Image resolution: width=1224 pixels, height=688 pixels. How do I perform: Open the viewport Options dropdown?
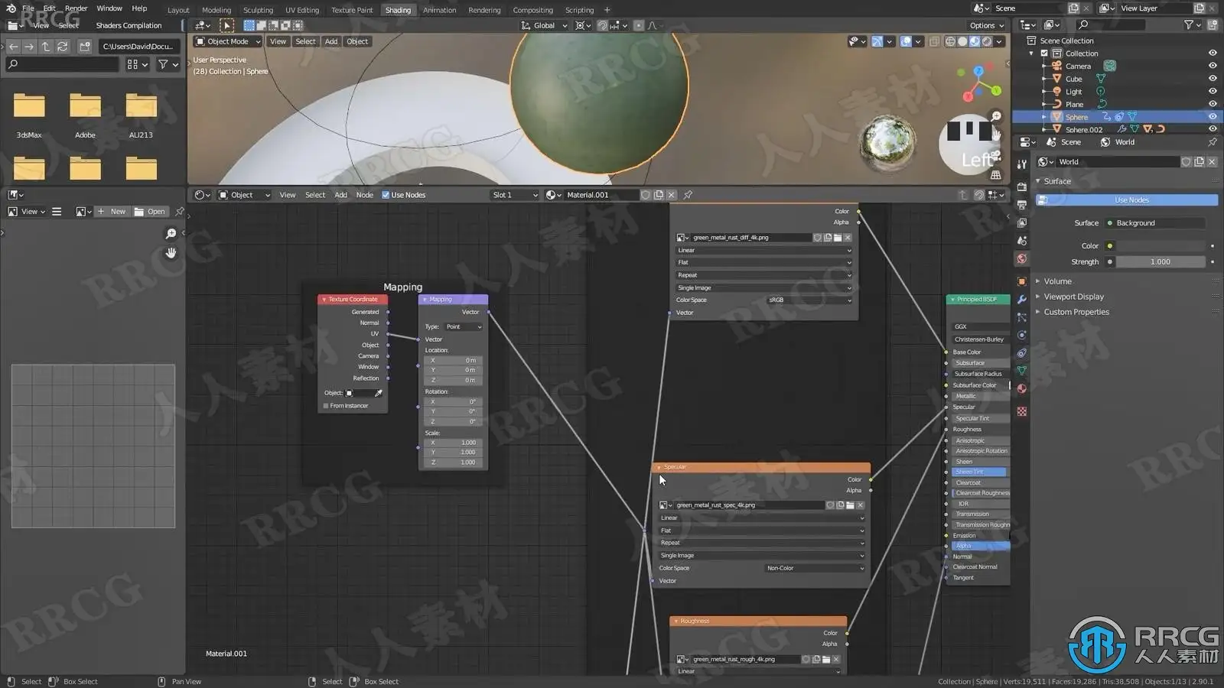click(986, 25)
